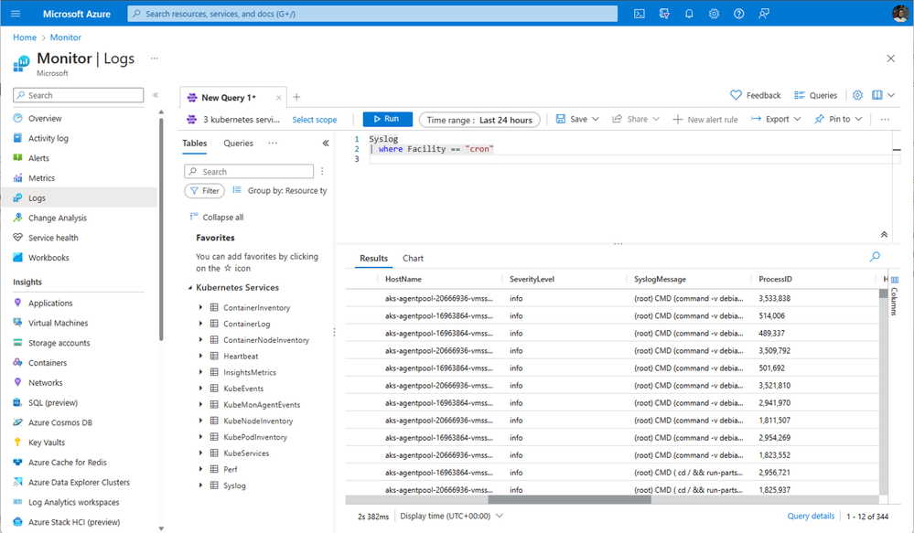Open tables search more options
914x533 pixels.
[x=322, y=171]
